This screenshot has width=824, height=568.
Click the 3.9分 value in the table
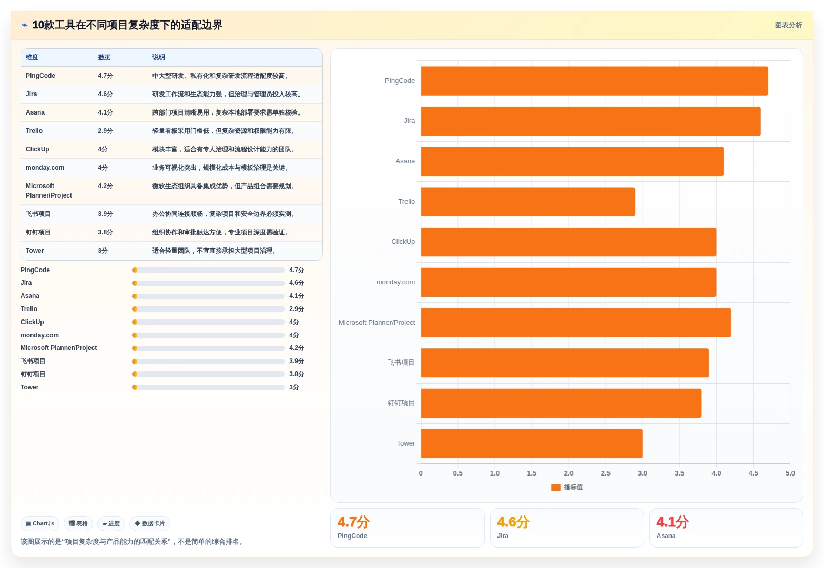click(x=105, y=214)
